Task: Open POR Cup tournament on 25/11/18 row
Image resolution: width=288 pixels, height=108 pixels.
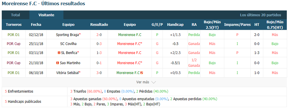Action: [14, 44]
